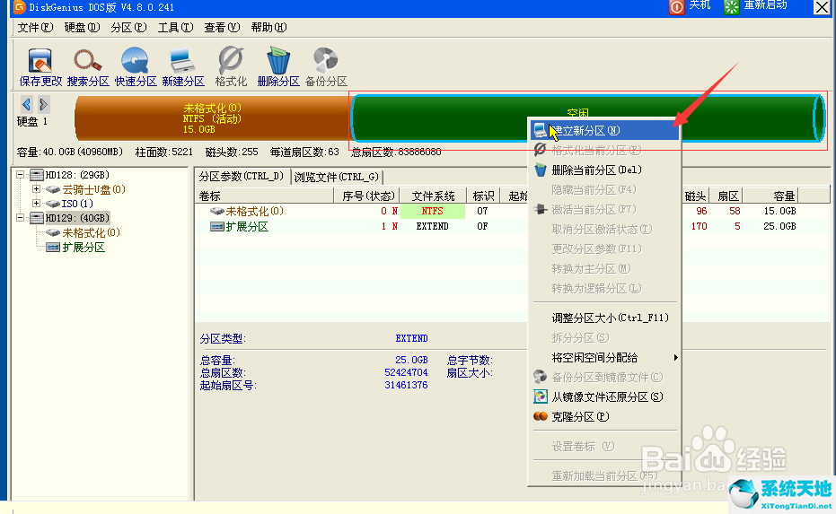Click the 新建分区 new partition icon

click(183, 66)
